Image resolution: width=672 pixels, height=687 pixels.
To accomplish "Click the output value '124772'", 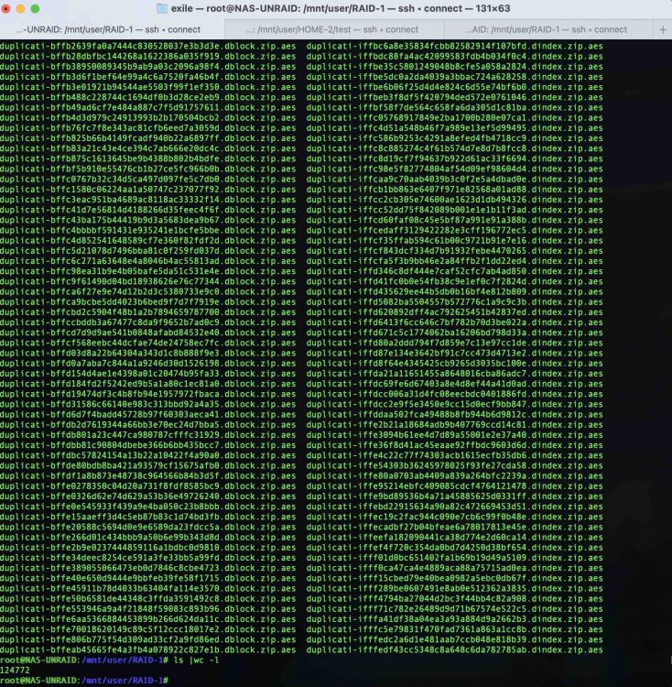I will coord(15,671).
